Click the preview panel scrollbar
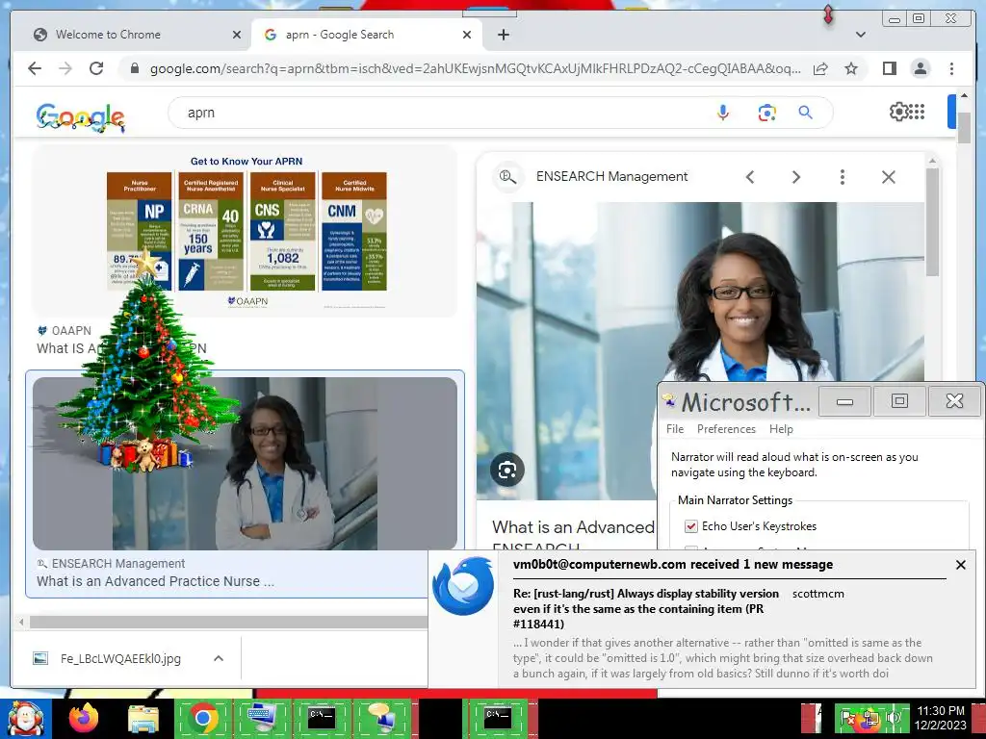The height and width of the screenshot is (739, 986). pos(932,220)
